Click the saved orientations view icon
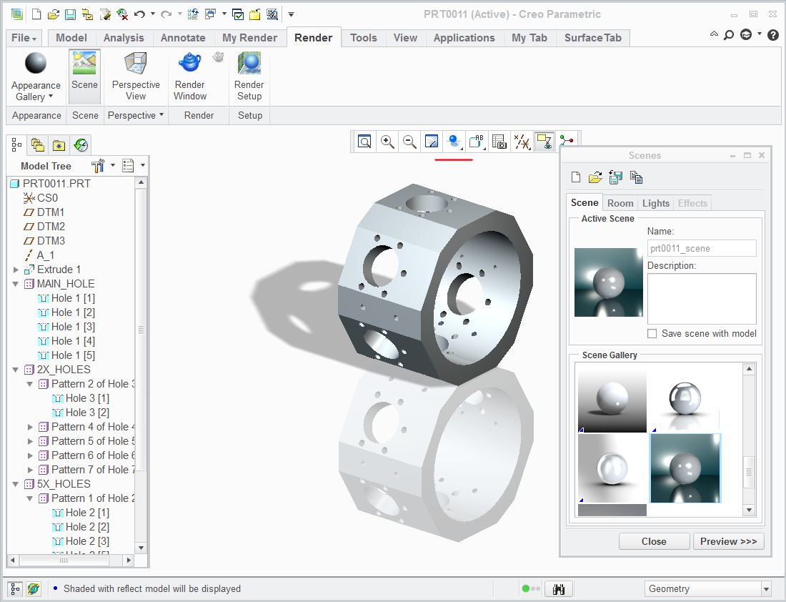 pos(477,142)
